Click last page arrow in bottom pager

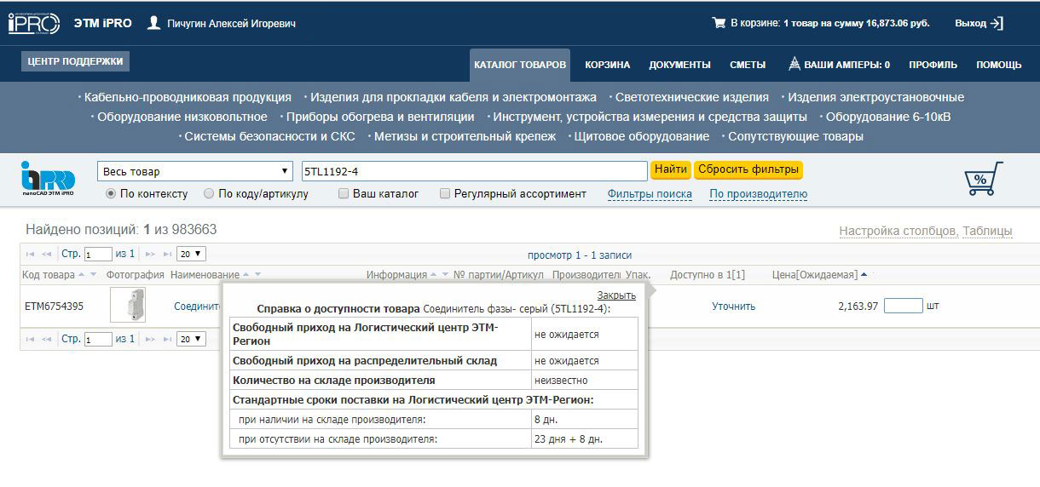pos(167,339)
